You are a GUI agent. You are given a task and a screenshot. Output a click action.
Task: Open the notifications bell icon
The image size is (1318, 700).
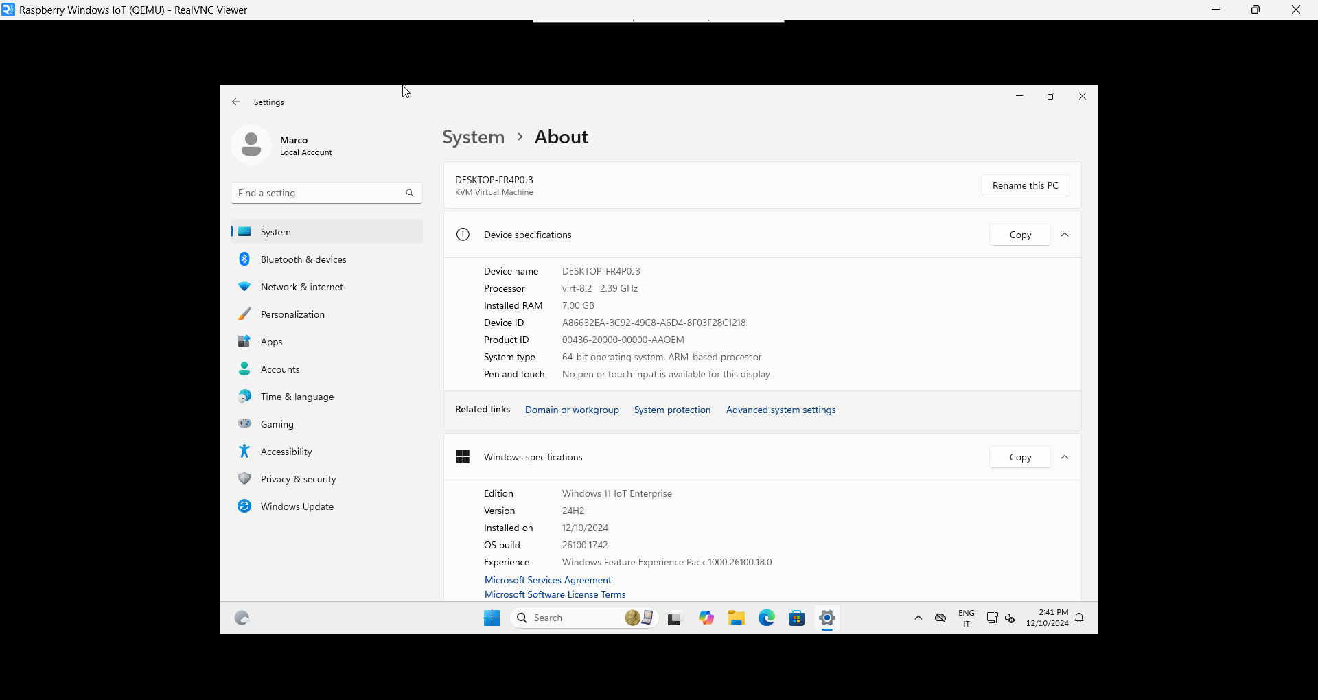coord(1080,618)
